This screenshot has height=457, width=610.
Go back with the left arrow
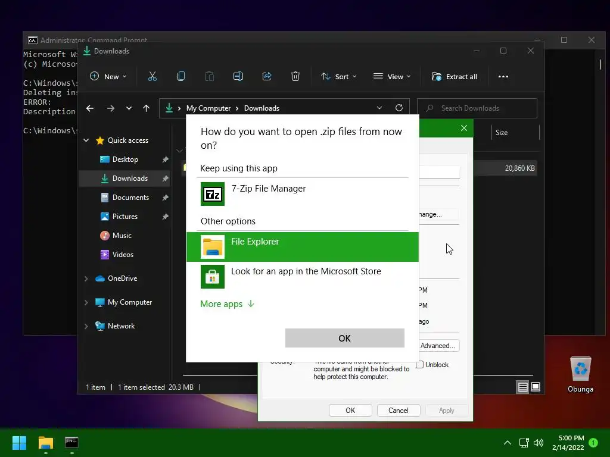(90, 108)
